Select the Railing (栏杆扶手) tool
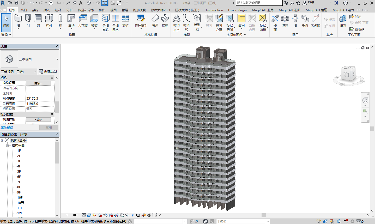Image resolution: width=375 pixels, height=224 pixels. pos(141,21)
